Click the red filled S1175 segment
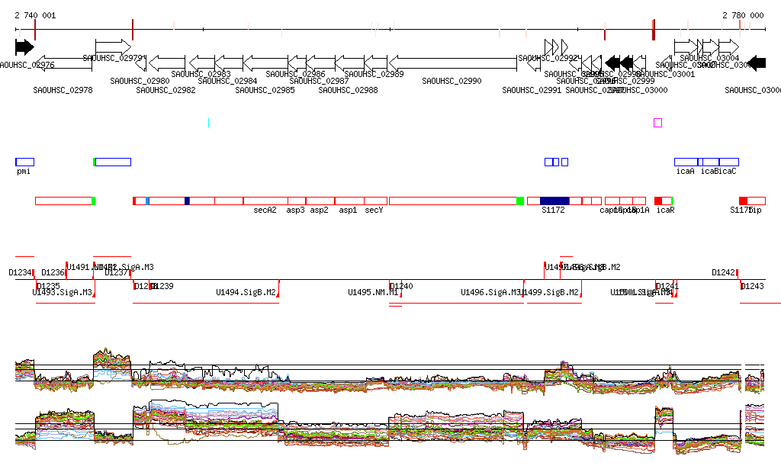Screen dimensions: 781x466 [x=743, y=201]
